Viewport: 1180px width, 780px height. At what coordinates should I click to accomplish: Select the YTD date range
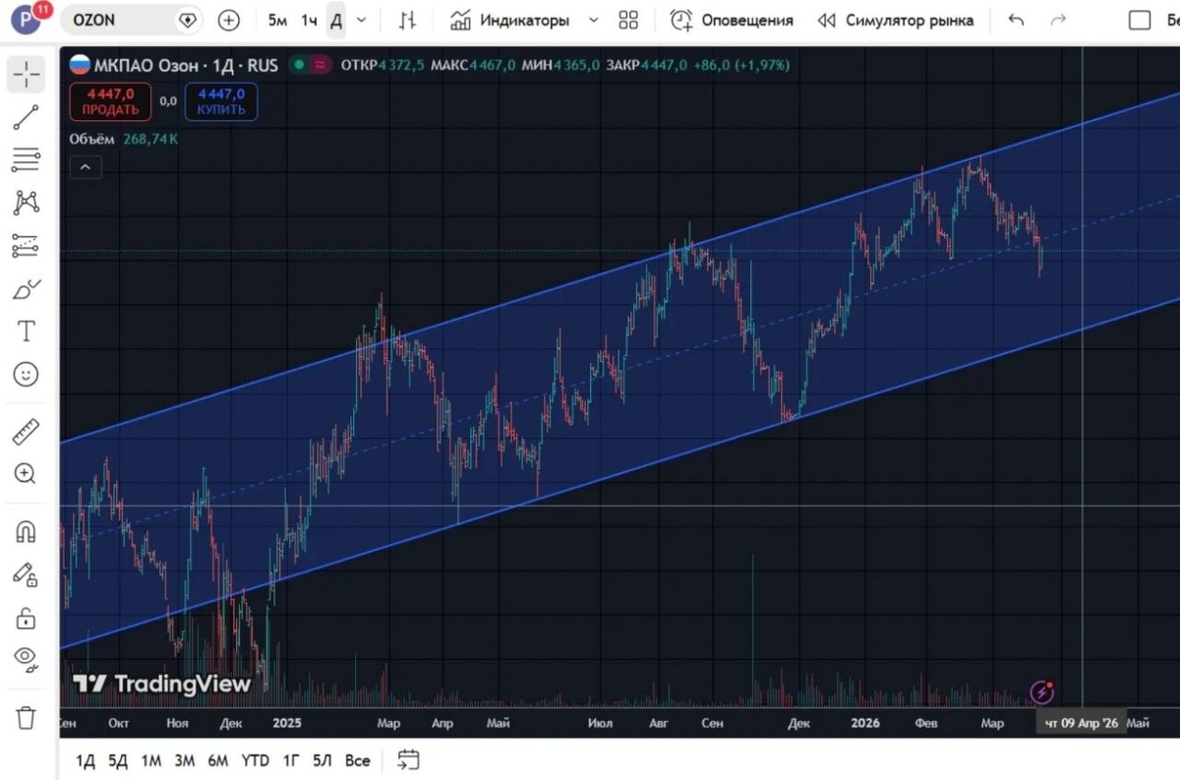pyautogui.click(x=256, y=760)
